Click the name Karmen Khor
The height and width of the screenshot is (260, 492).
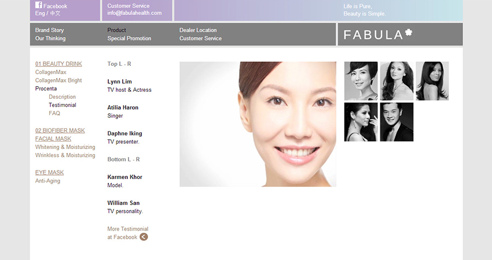pyautogui.click(x=124, y=177)
